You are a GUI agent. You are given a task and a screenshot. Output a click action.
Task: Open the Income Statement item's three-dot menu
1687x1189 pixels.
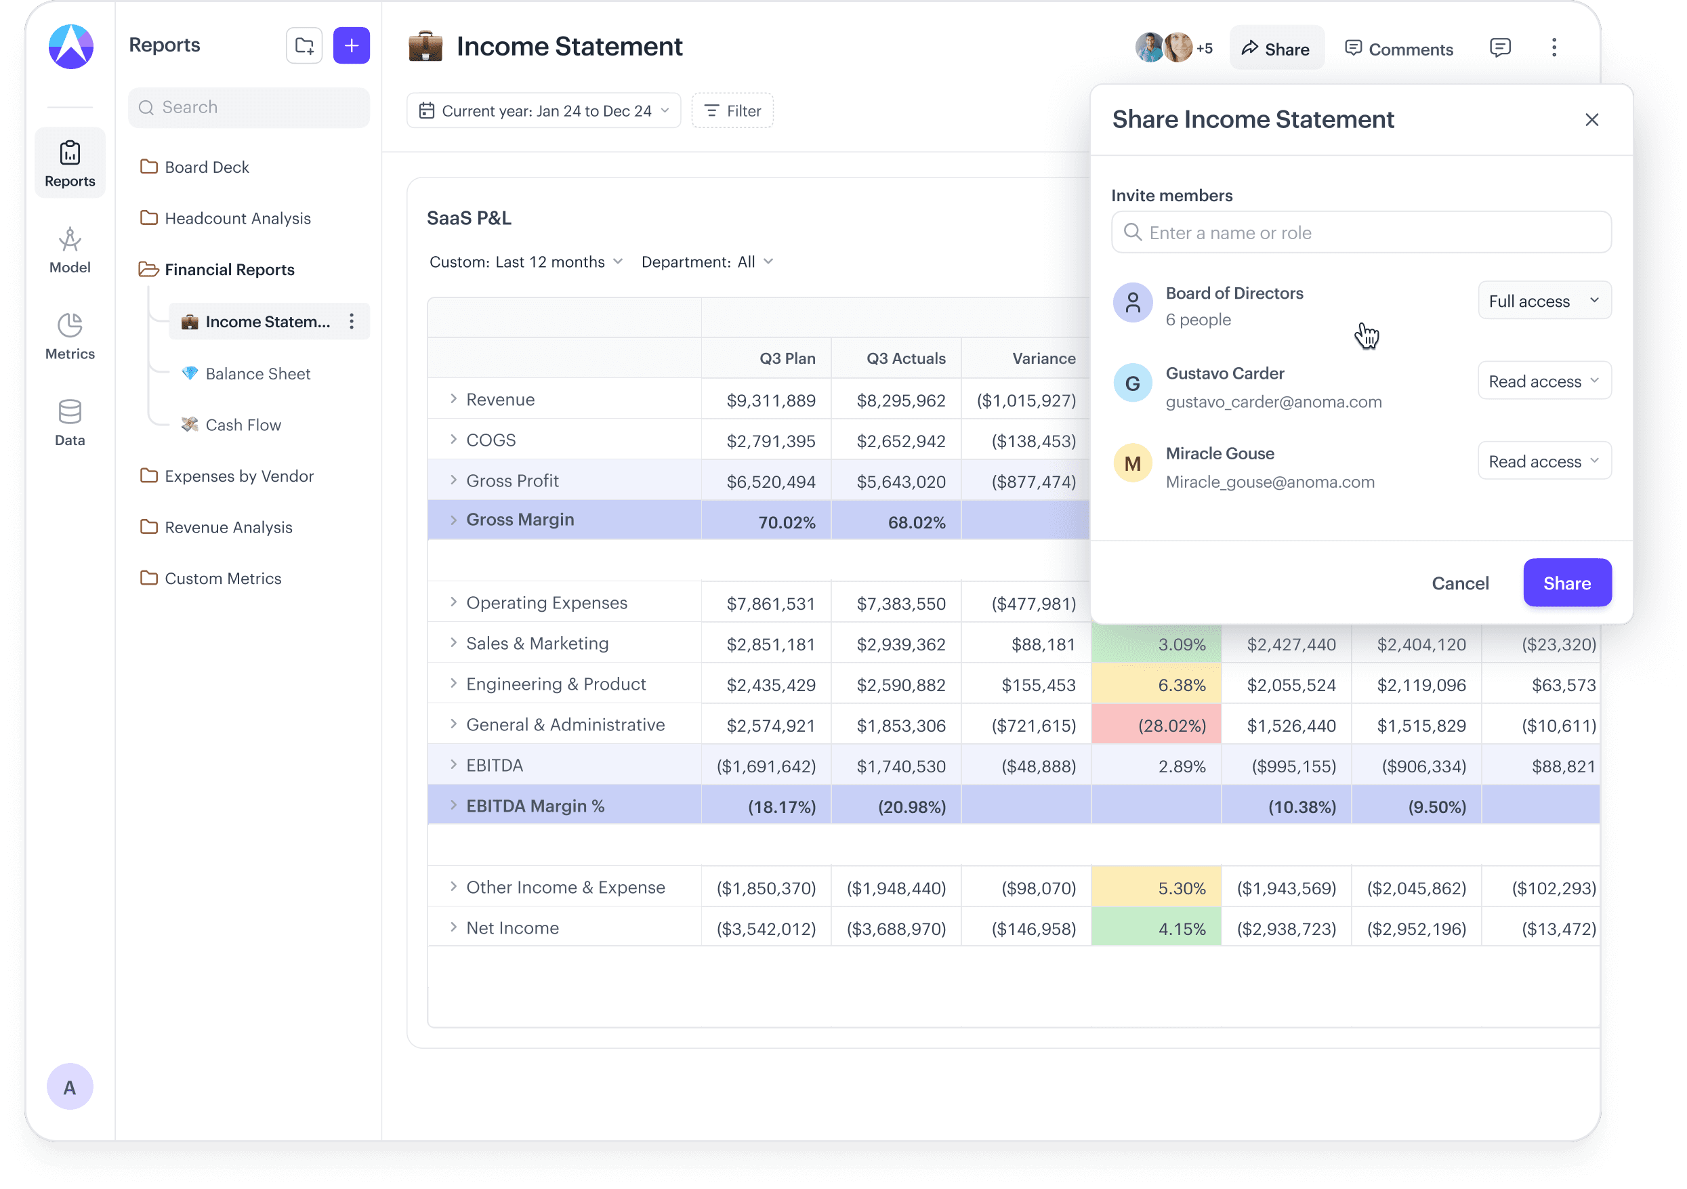[x=352, y=321]
